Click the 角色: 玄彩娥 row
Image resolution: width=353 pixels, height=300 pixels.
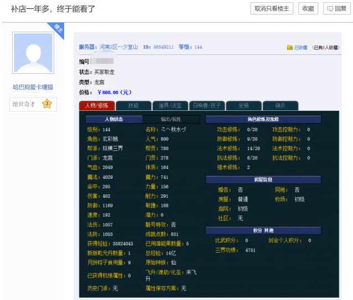click(103, 139)
